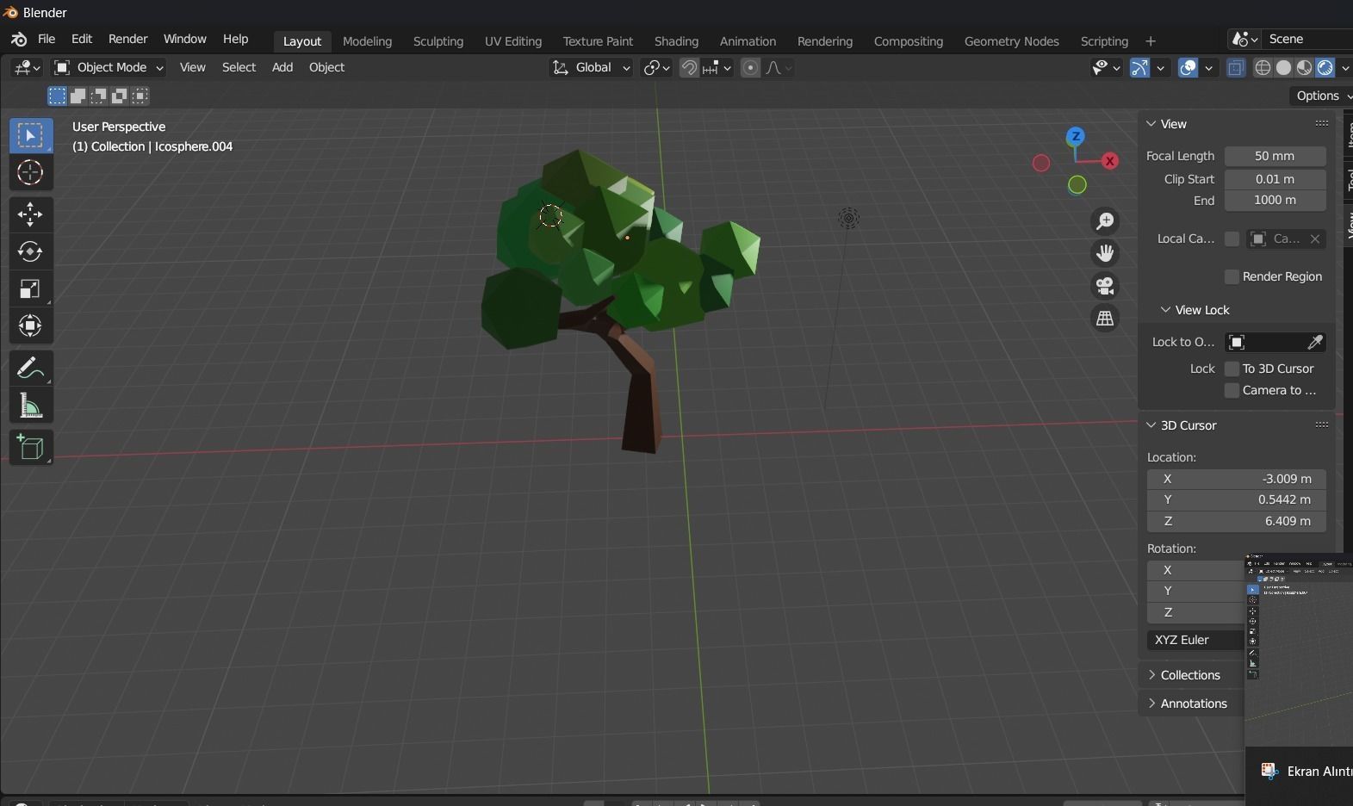
Task: Click the Focal Length 50 mm field
Action: (1275, 156)
